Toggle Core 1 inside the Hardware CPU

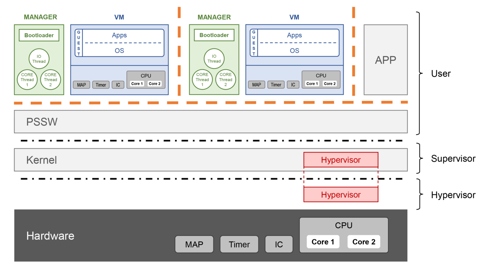(323, 242)
